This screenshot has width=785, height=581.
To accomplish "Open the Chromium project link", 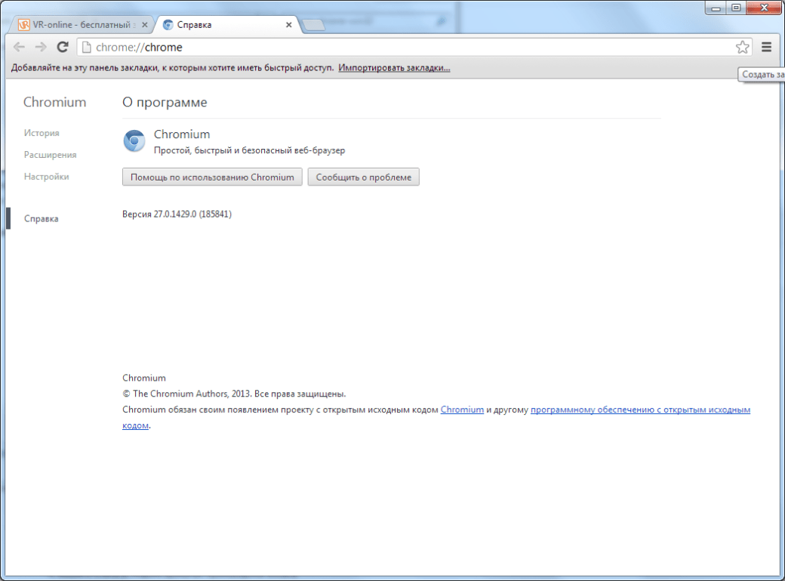I will pyautogui.click(x=462, y=409).
